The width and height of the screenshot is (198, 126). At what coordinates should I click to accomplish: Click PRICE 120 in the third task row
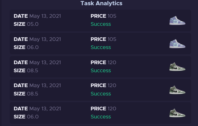[103, 62]
